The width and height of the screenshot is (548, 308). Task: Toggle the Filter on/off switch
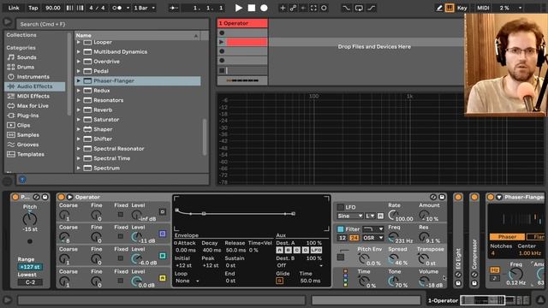[x=340, y=229]
